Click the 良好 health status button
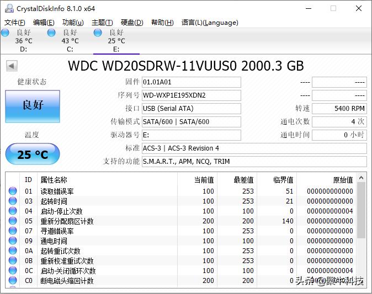372x294 pixels. click(x=33, y=106)
